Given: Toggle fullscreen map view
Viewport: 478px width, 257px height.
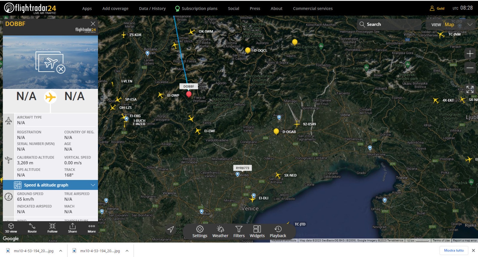Looking at the screenshot, I should pos(470,89).
